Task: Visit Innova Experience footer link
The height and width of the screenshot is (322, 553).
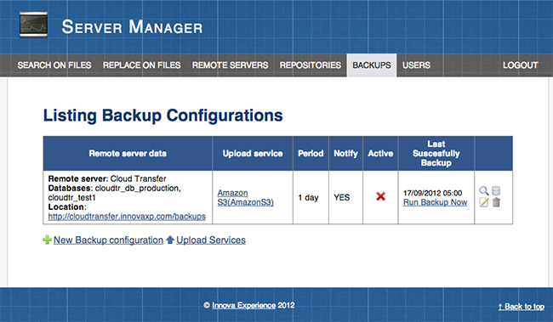Action: (243, 306)
